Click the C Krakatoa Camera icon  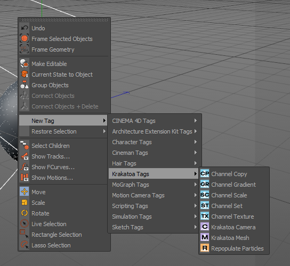(205, 227)
